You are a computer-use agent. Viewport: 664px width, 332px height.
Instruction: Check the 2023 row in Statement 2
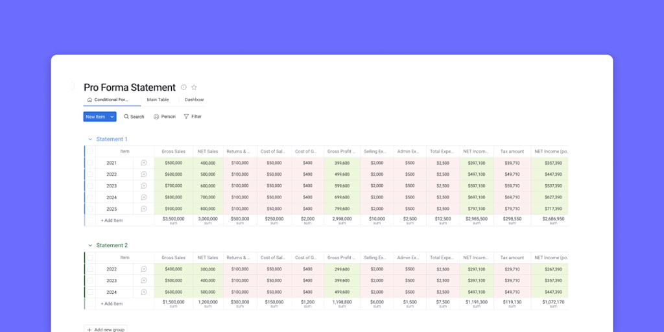(x=90, y=280)
